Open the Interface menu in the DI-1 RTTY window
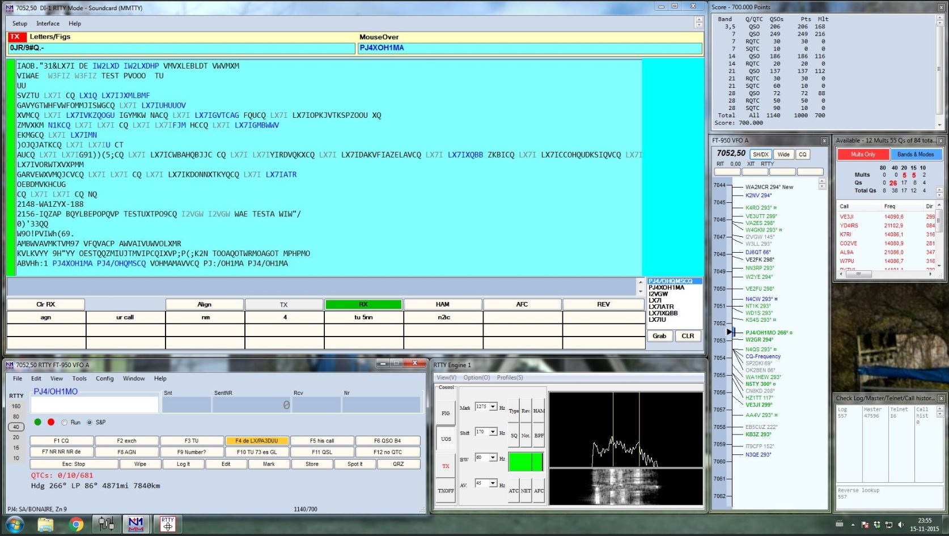Viewport: 949px width, 536px height. 48,23
